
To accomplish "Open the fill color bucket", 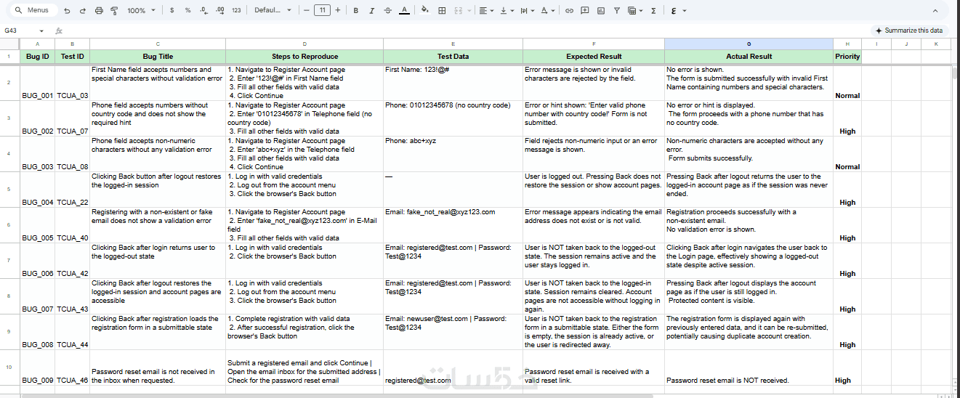I will [425, 11].
